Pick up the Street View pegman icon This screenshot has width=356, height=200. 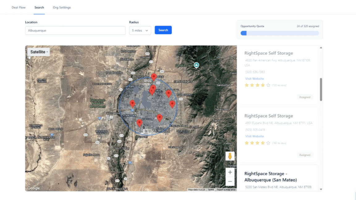point(230,156)
